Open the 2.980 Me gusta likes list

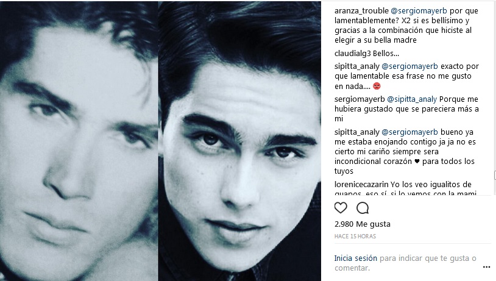[x=363, y=224]
